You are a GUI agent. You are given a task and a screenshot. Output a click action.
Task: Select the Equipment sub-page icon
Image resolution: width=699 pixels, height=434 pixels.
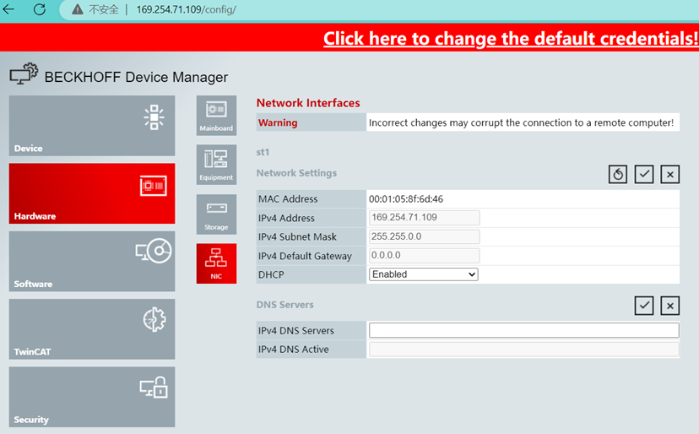(216, 165)
